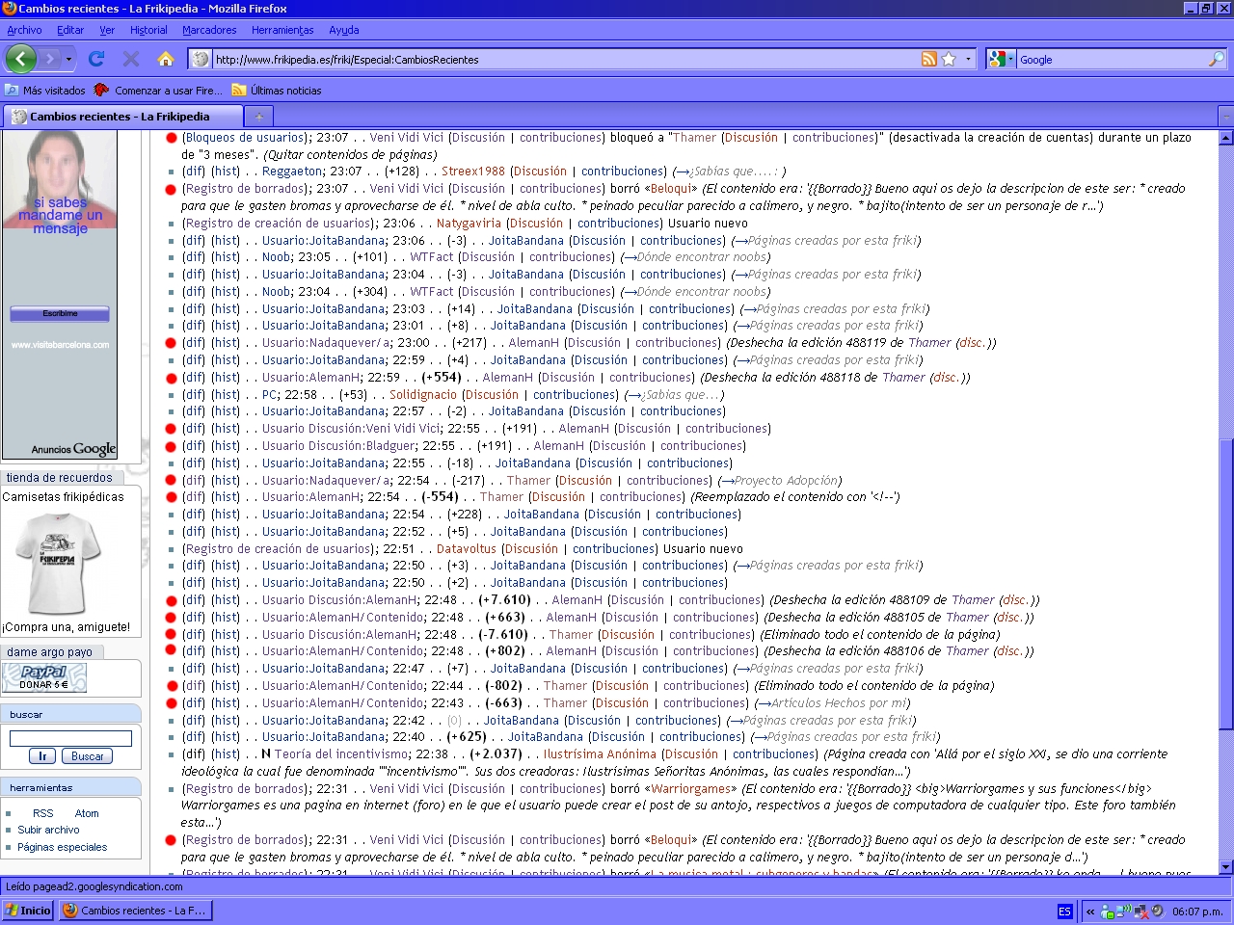Open the Páginas especiales link
Screen dimensions: 1234x925
(x=62, y=847)
